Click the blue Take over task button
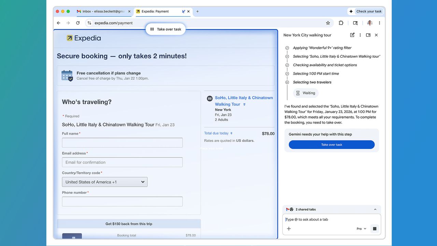This screenshot has width=437, height=246. (x=331, y=145)
